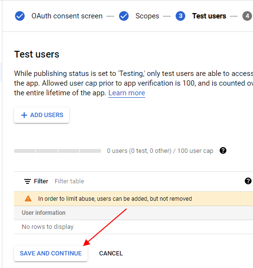Click the step 3 circle icon
Screen dimensions: 253x268
[x=180, y=16]
